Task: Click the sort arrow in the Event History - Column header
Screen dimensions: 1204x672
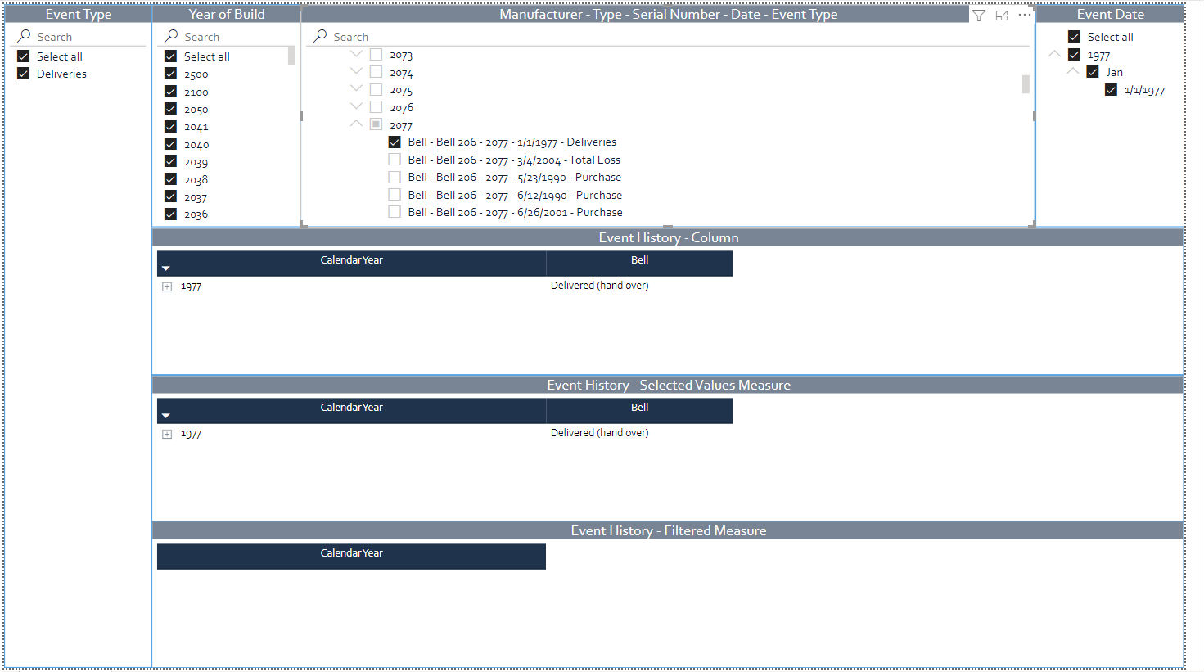Action: pyautogui.click(x=165, y=268)
